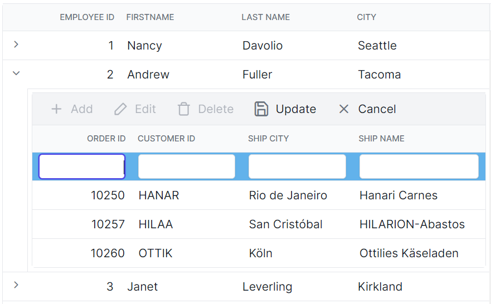
Task: Discard changes with the Cancel button
Action: point(367,109)
